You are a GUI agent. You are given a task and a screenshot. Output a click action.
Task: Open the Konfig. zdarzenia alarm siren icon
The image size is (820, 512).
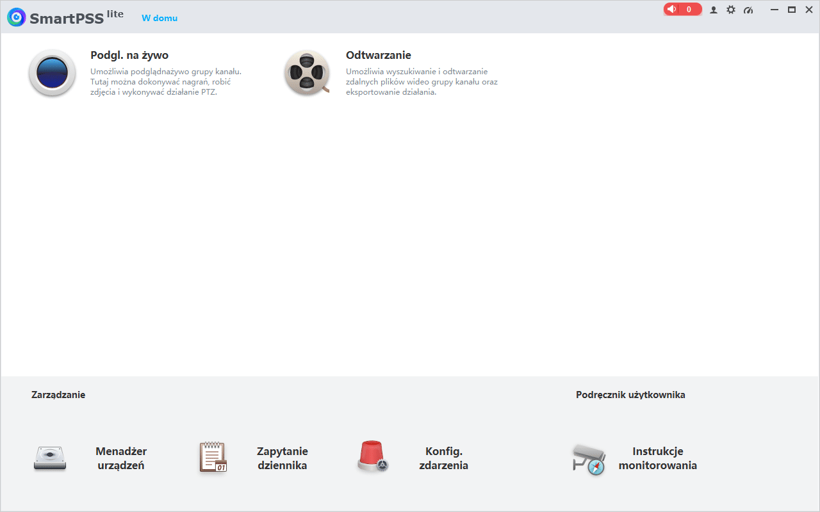(372, 457)
